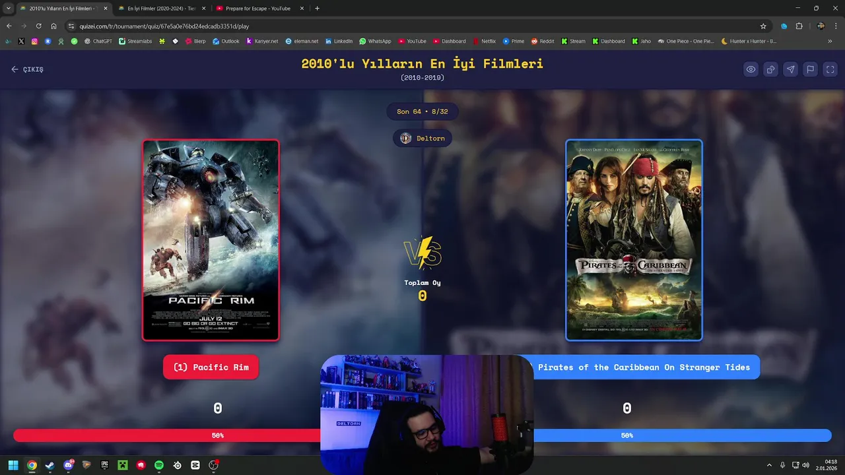Expand the bookmarks overflow chevron
845x475 pixels.
pyautogui.click(x=830, y=41)
